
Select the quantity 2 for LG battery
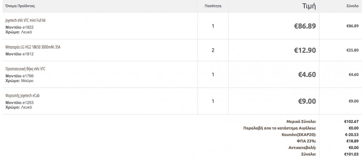(x=213, y=50)
